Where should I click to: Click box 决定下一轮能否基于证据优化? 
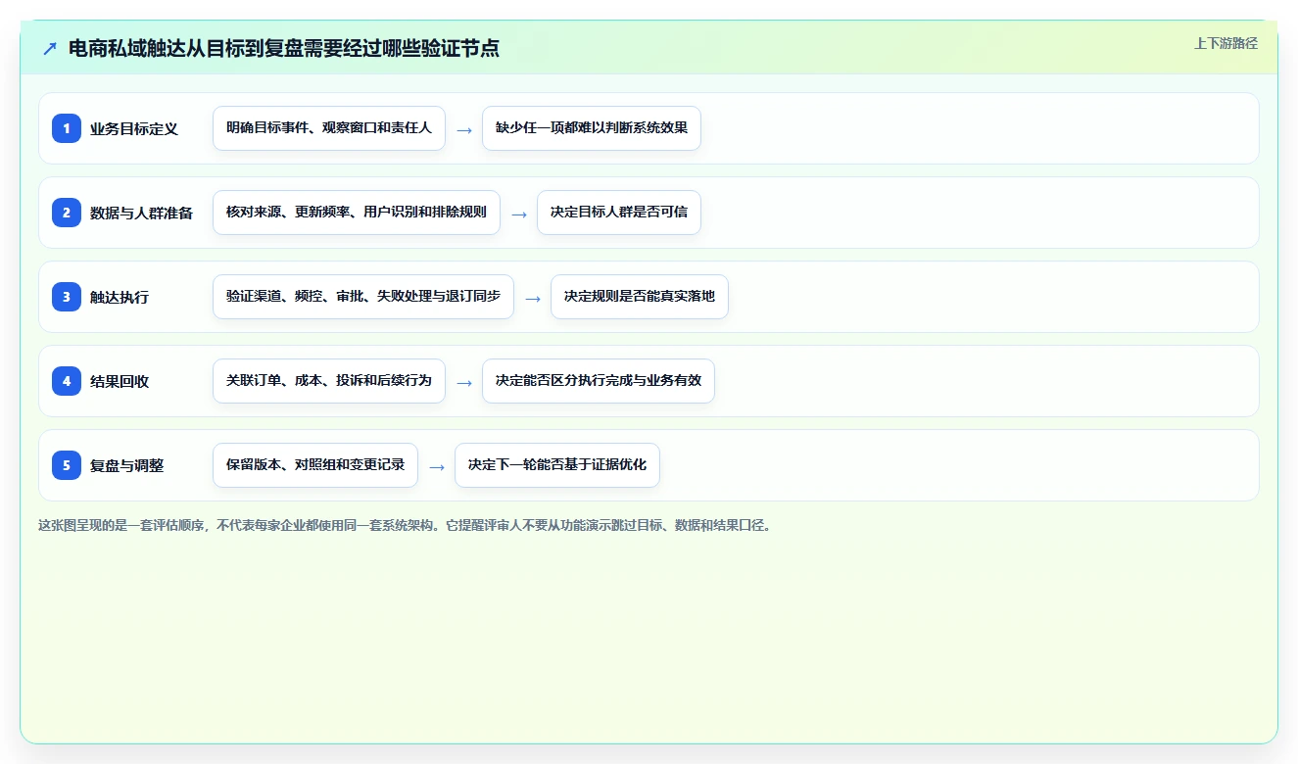pos(557,465)
